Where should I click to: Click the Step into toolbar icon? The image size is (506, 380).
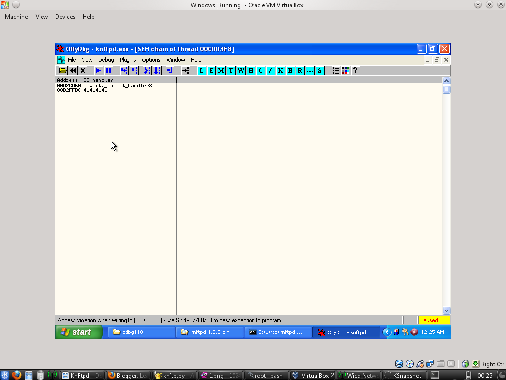click(x=124, y=70)
